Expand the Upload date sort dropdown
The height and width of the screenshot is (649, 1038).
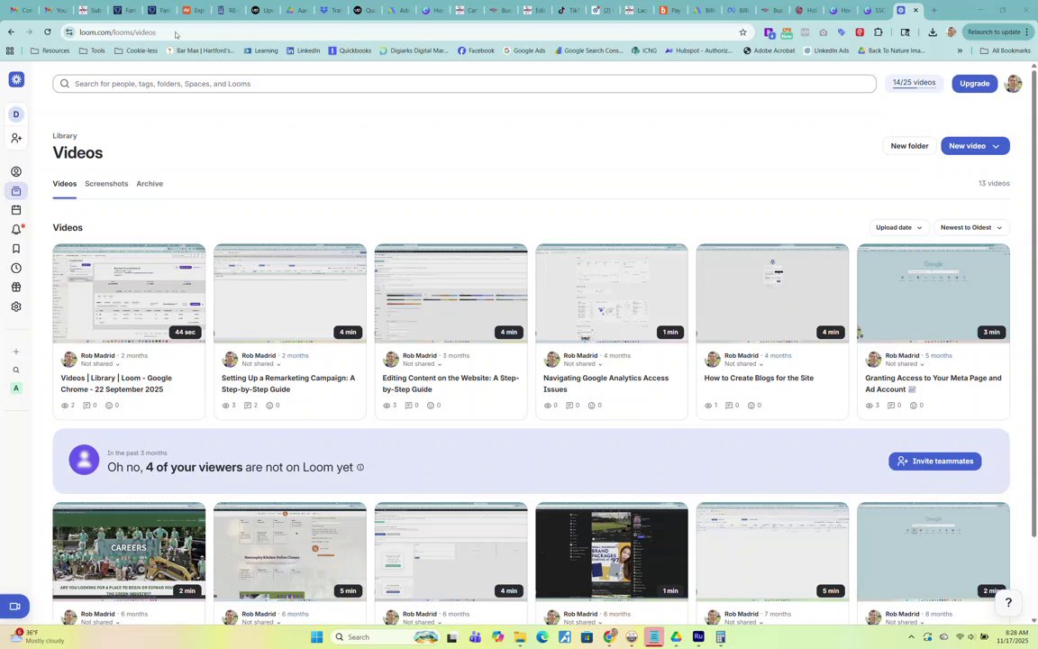pyautogui.click(x=899, y=228)
